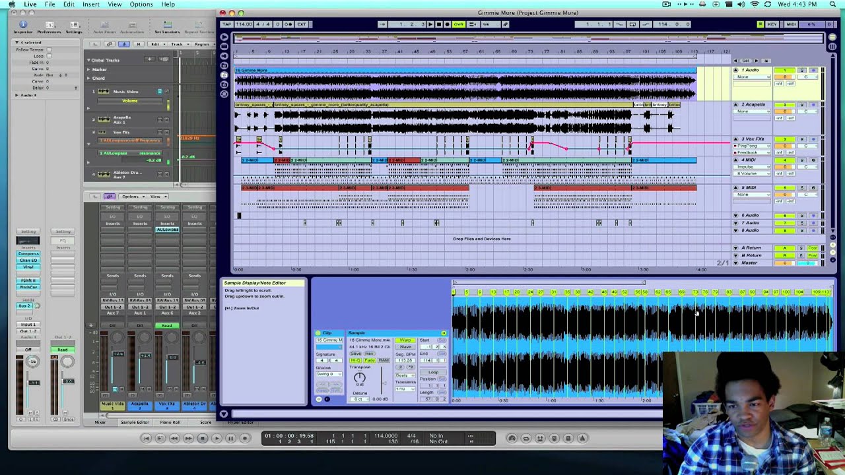Mute the Music Video track in Logic
Image resolution: width=845 pixels, height=475 pixels.
coord(160,91)
